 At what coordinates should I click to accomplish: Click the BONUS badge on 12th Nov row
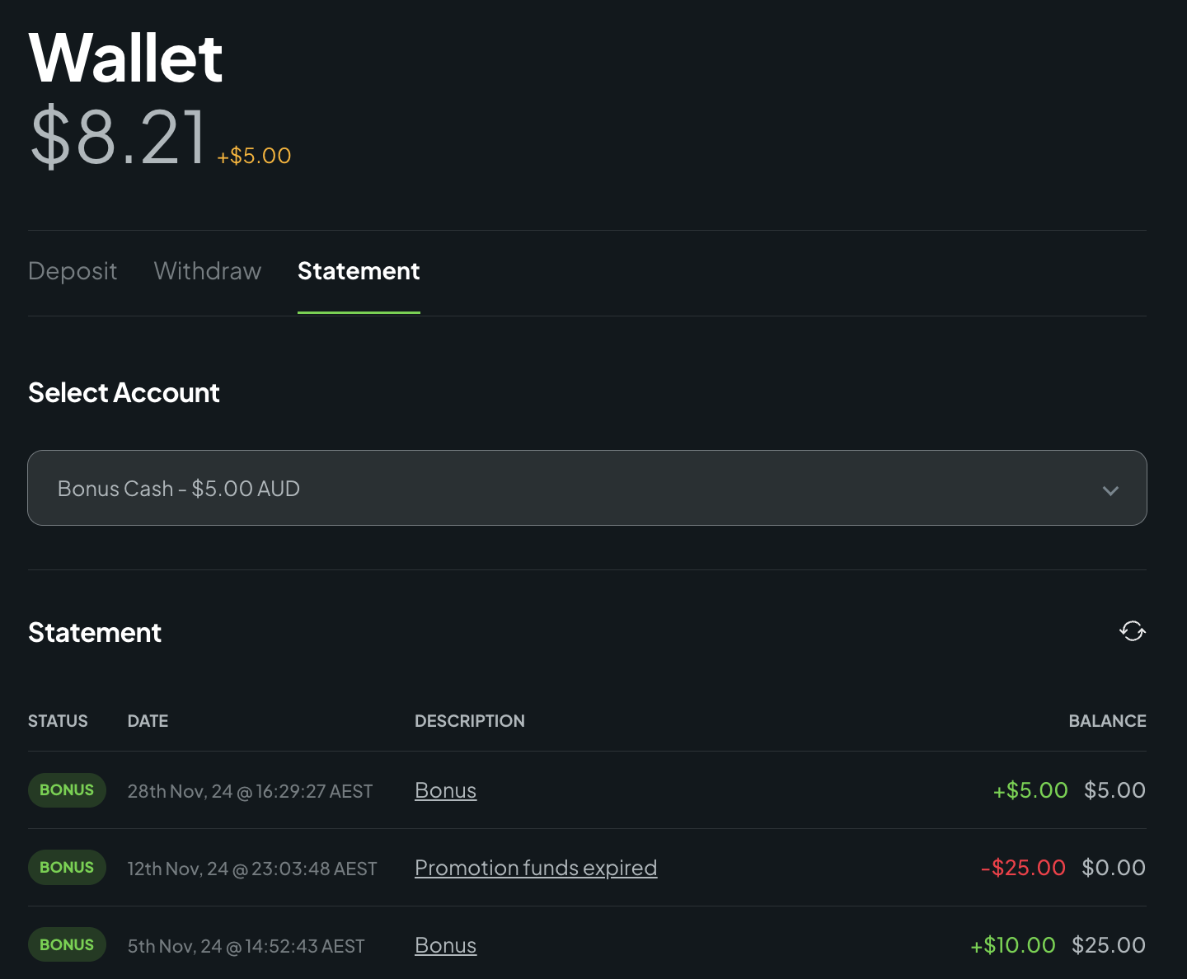tap(67, 868)
